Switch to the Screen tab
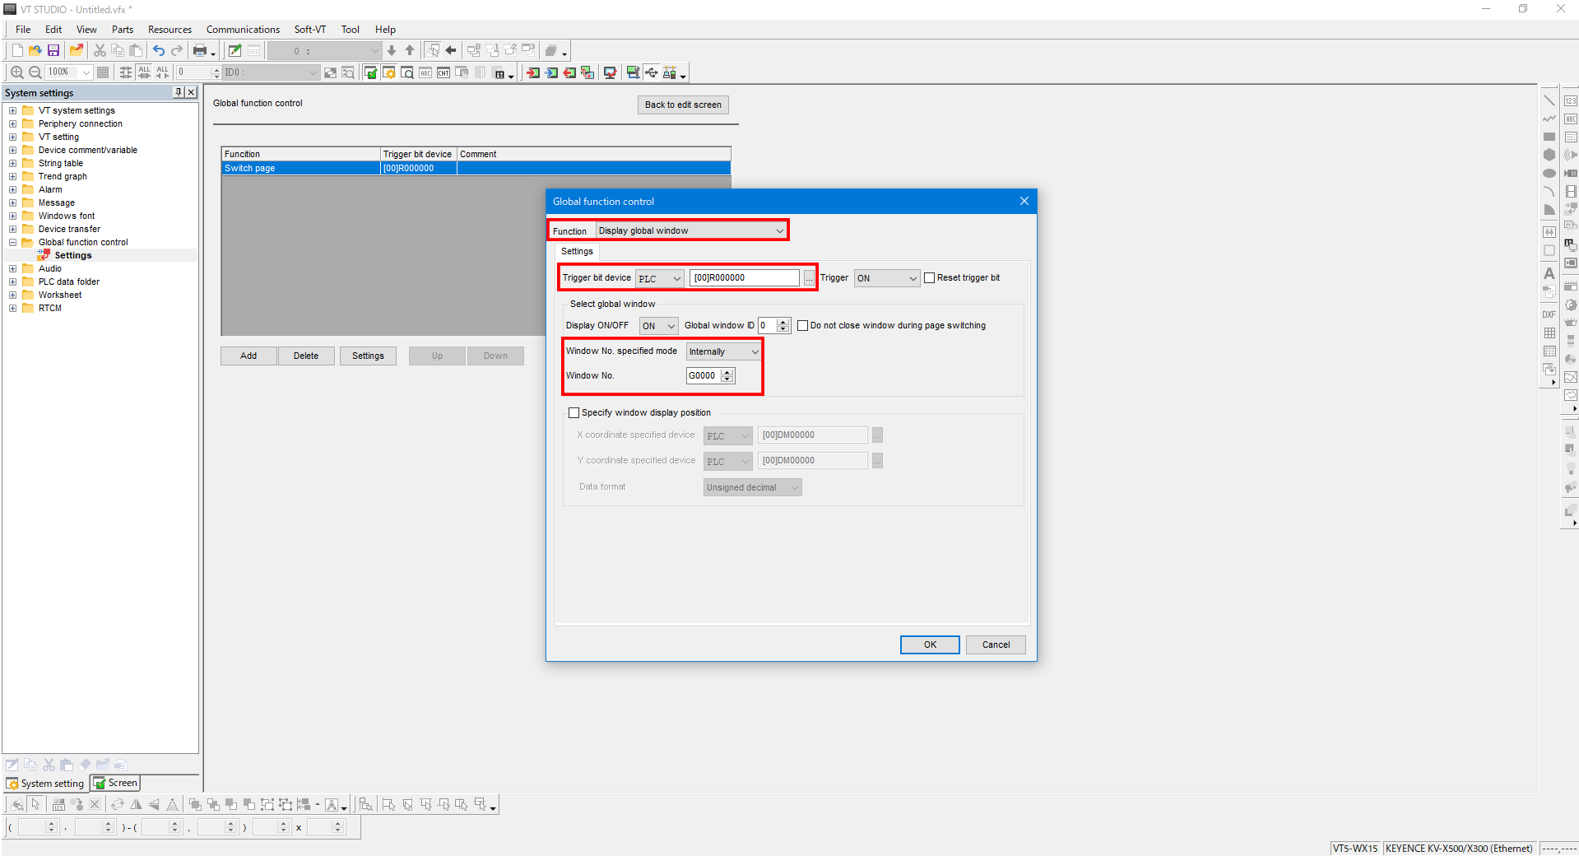 (116, 783)
